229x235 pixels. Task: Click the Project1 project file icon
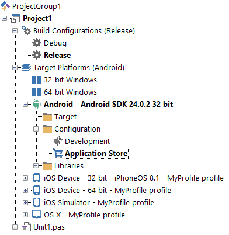pos(15,18)
